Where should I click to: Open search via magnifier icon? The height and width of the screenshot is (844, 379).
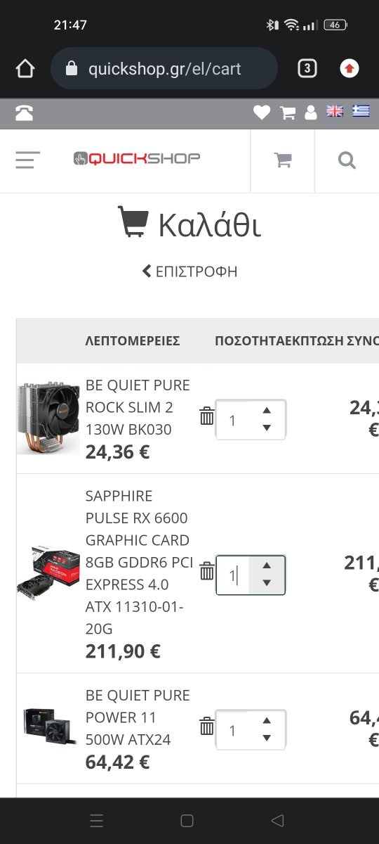[x=347, y=160]
